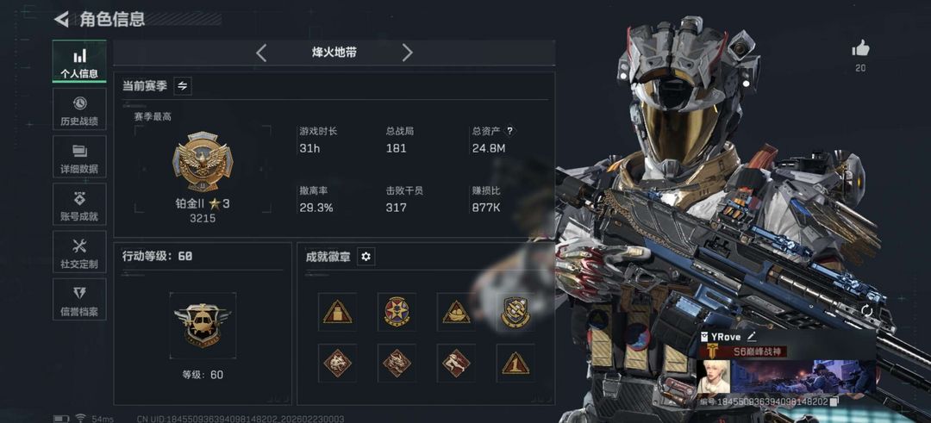This screenshot has width=931, height=423.
Task: Show the next mode with the right chevron
Action: 407,53
